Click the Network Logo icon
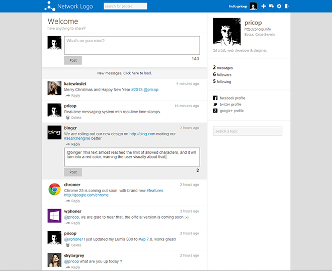The image size is (332, 271). 50,6
